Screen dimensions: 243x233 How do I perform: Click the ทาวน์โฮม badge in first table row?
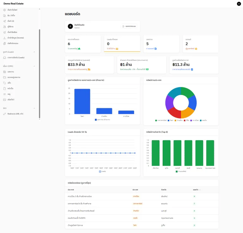click(x=136, y=196)
